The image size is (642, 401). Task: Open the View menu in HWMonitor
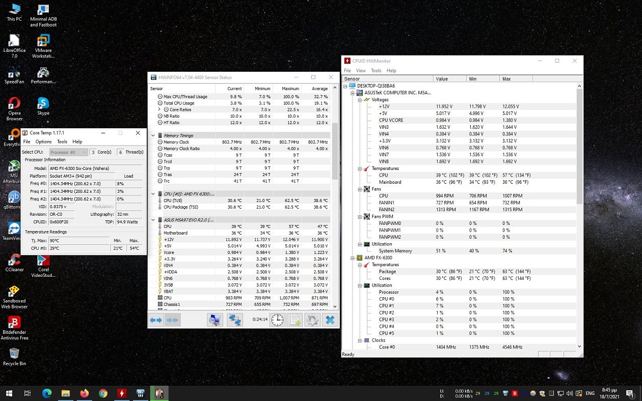click(x=361, y=71)
